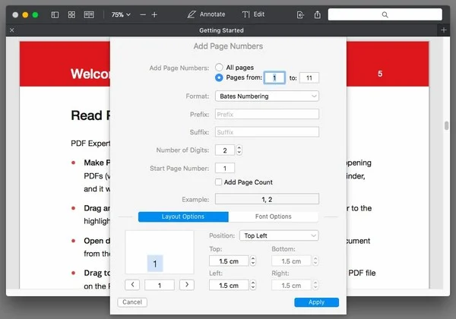This screenshot has height=319, width=456.
Task: Zoom out with the minus icon
Action: click(143, 15)
